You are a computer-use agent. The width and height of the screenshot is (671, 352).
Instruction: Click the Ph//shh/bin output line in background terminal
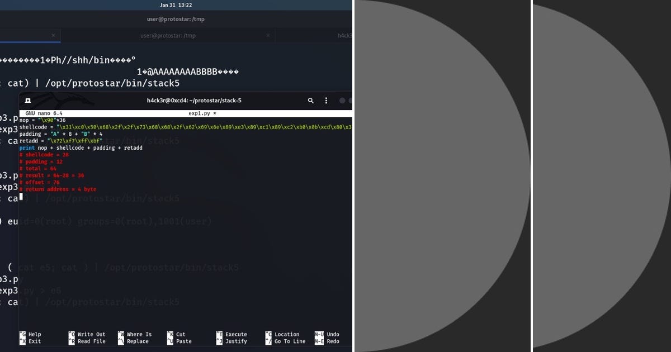pos(68,60)
